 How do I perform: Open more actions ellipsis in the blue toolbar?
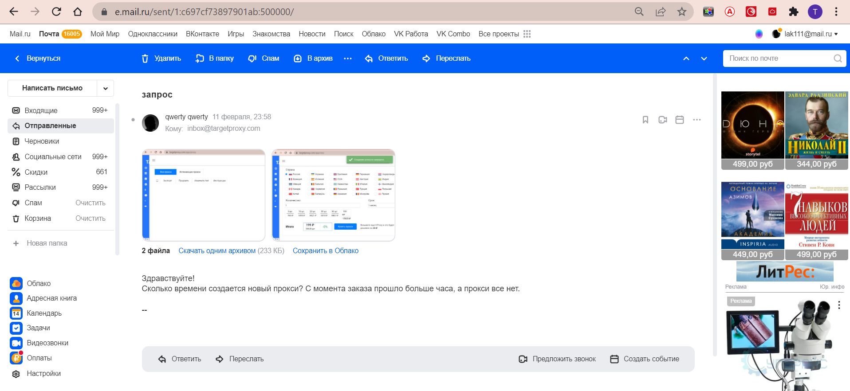click(x=348, y=59)
